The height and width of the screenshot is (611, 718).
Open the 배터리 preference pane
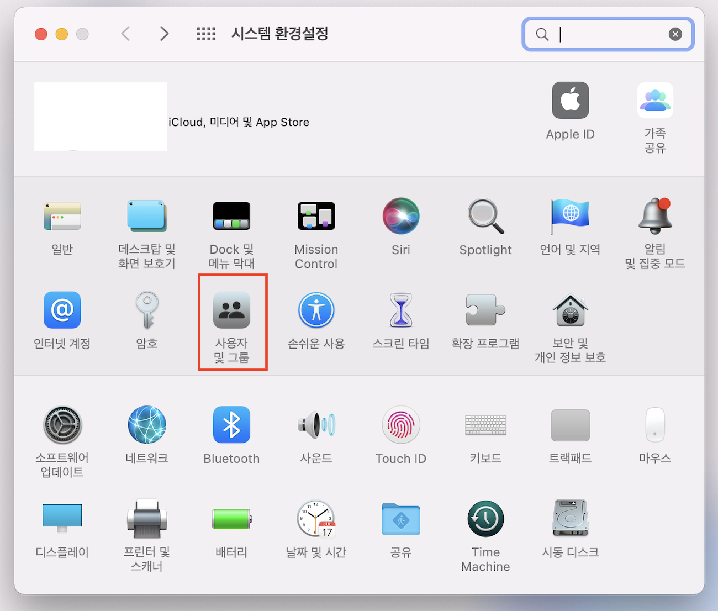231,519
